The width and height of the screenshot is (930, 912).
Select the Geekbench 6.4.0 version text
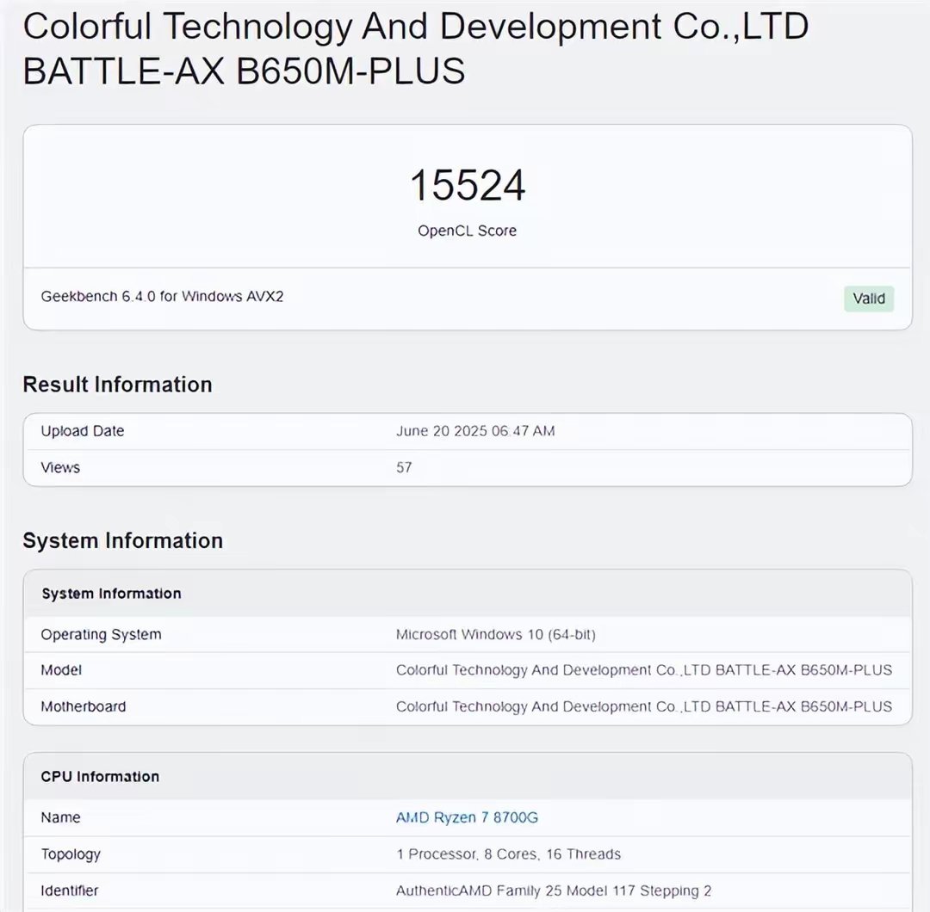pos(162,296)
